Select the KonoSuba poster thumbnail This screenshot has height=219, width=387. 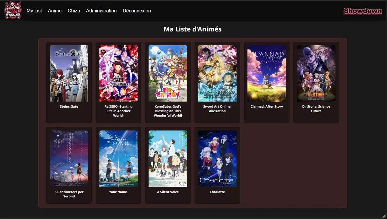(168, 73)
